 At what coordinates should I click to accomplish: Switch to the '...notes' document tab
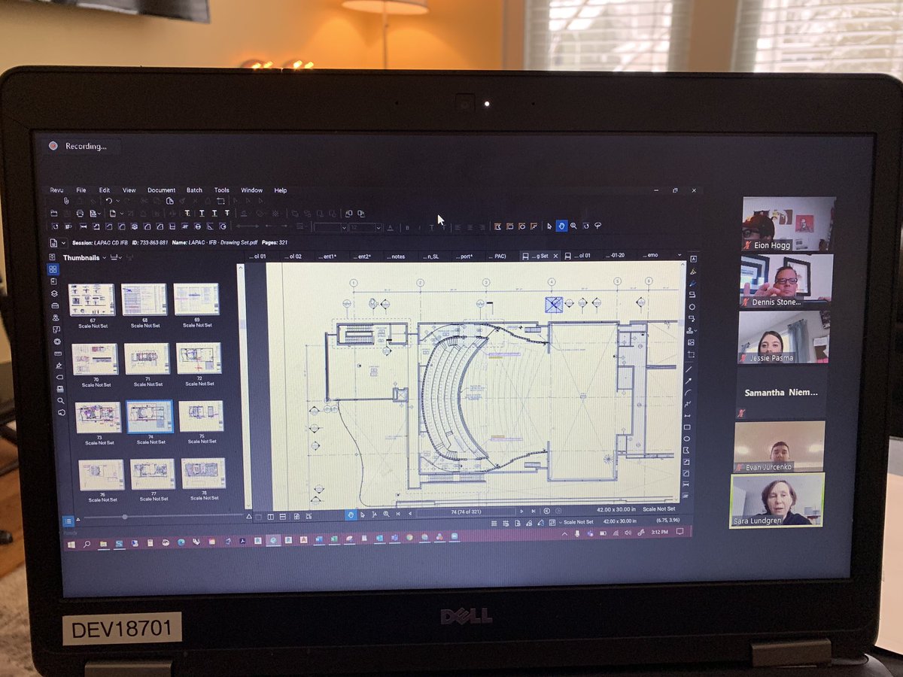397,256
